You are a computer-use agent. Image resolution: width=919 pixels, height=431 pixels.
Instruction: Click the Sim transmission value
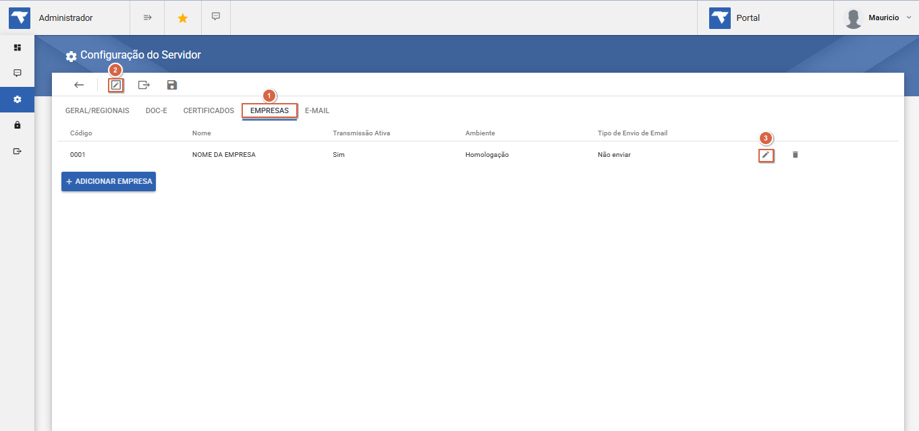tap(339, 155)
